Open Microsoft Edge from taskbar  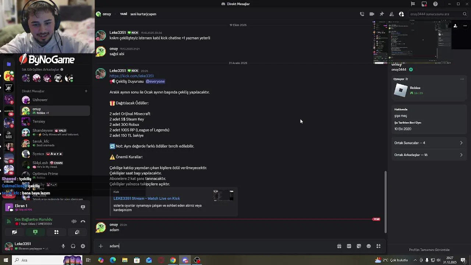113,260
